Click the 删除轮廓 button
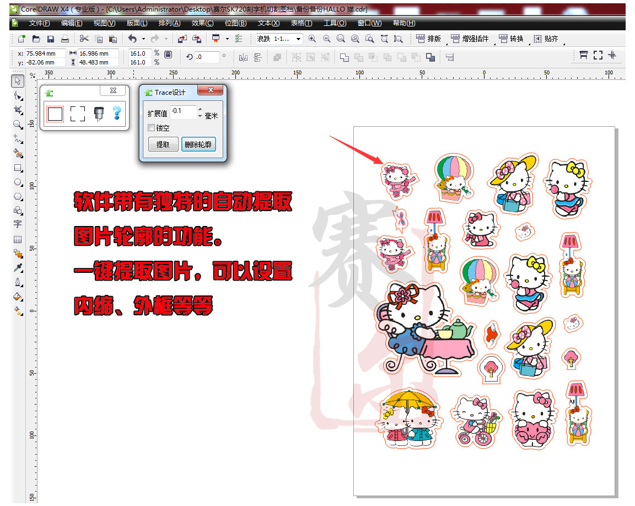635x506 pixels. (x=198, y=144)
